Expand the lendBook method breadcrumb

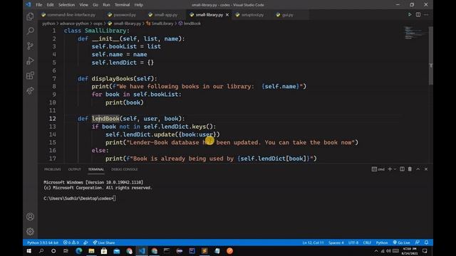[190, 23]
